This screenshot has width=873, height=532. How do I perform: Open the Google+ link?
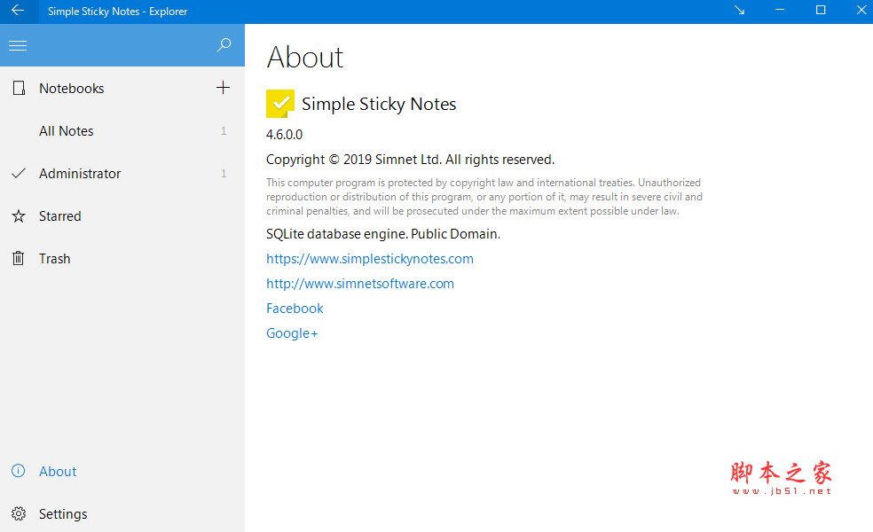pyautogui.click(x=292, y=333)
